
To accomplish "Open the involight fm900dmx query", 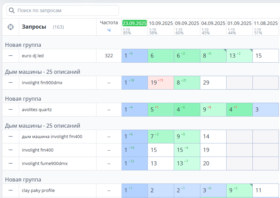I will pyautogui.click(x=42, y=82).
